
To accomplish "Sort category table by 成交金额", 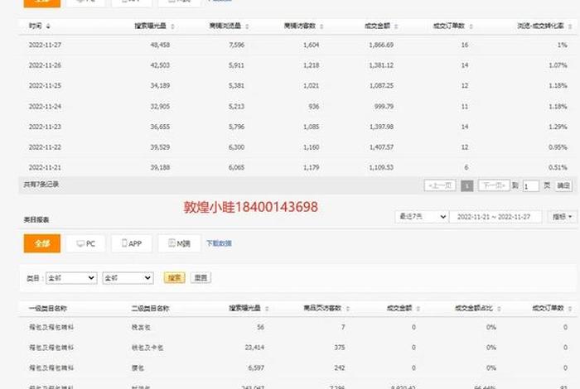I will point(418,309).
